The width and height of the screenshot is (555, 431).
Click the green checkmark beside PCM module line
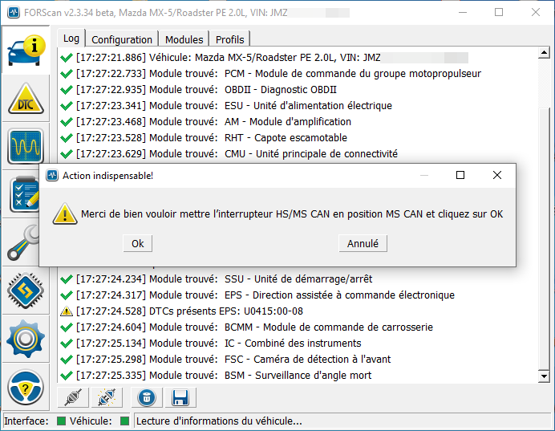click(67, 74)
